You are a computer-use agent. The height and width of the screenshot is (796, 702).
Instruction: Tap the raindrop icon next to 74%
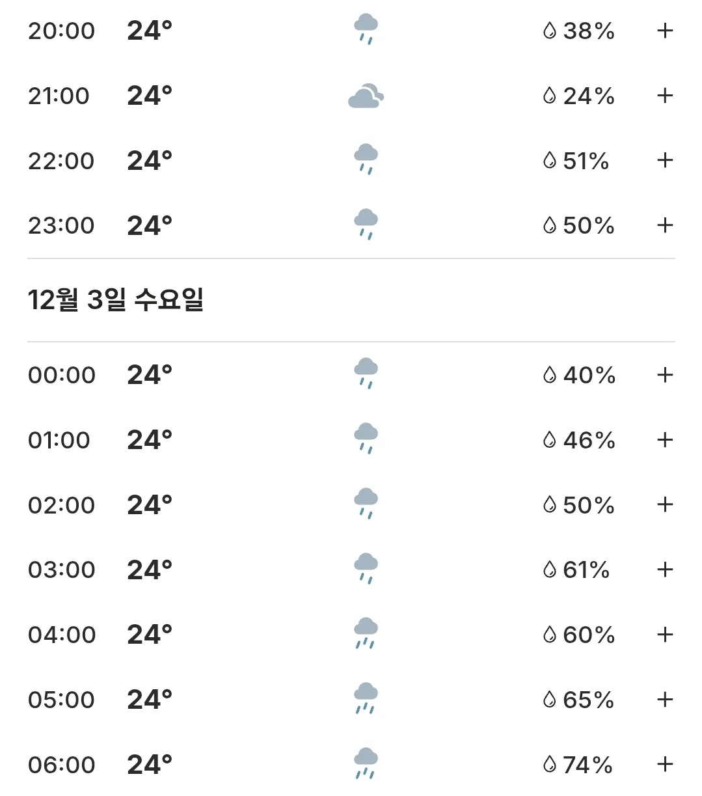(x=550, y=765)
